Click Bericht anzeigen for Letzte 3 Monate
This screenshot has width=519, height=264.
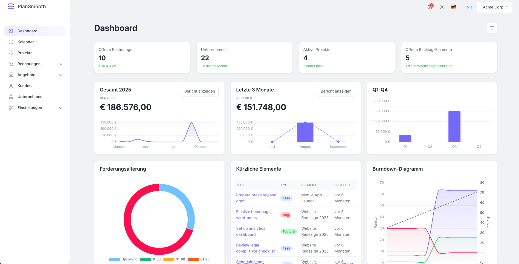click(x=336, y=91)
